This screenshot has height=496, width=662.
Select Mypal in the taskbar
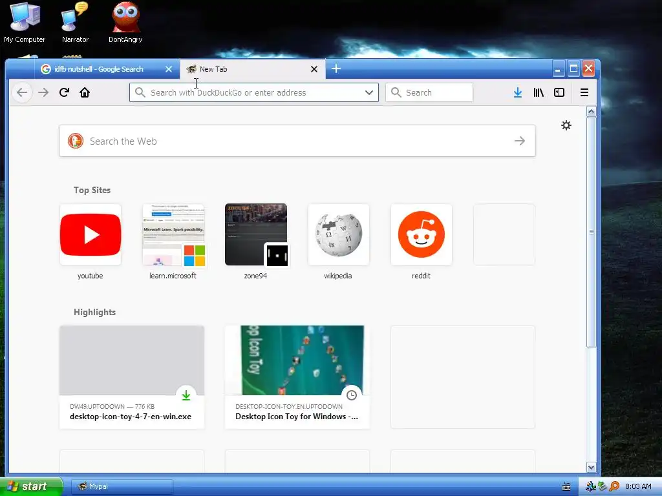click(122, 486)
